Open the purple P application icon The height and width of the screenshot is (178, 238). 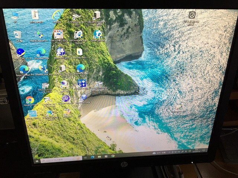click(x=66, y=100)
